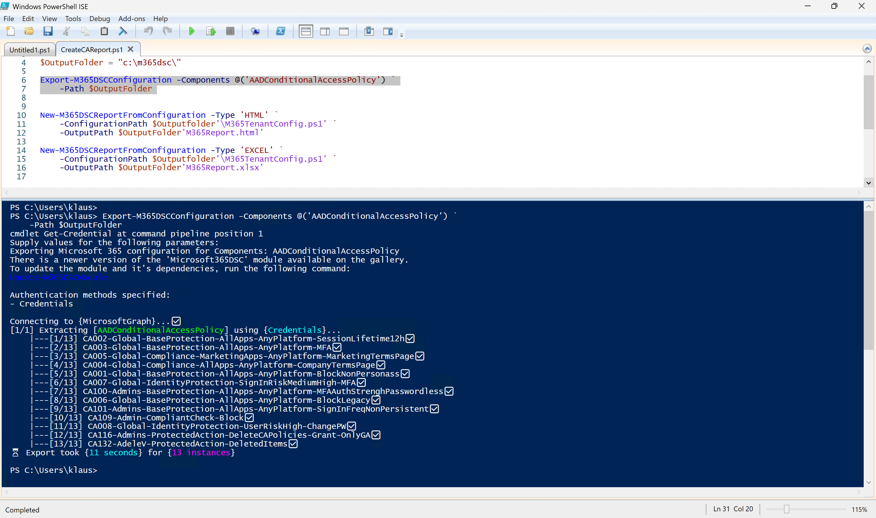Click the Paste clipboard icon

pyautogui.click(x=104, y=31)
